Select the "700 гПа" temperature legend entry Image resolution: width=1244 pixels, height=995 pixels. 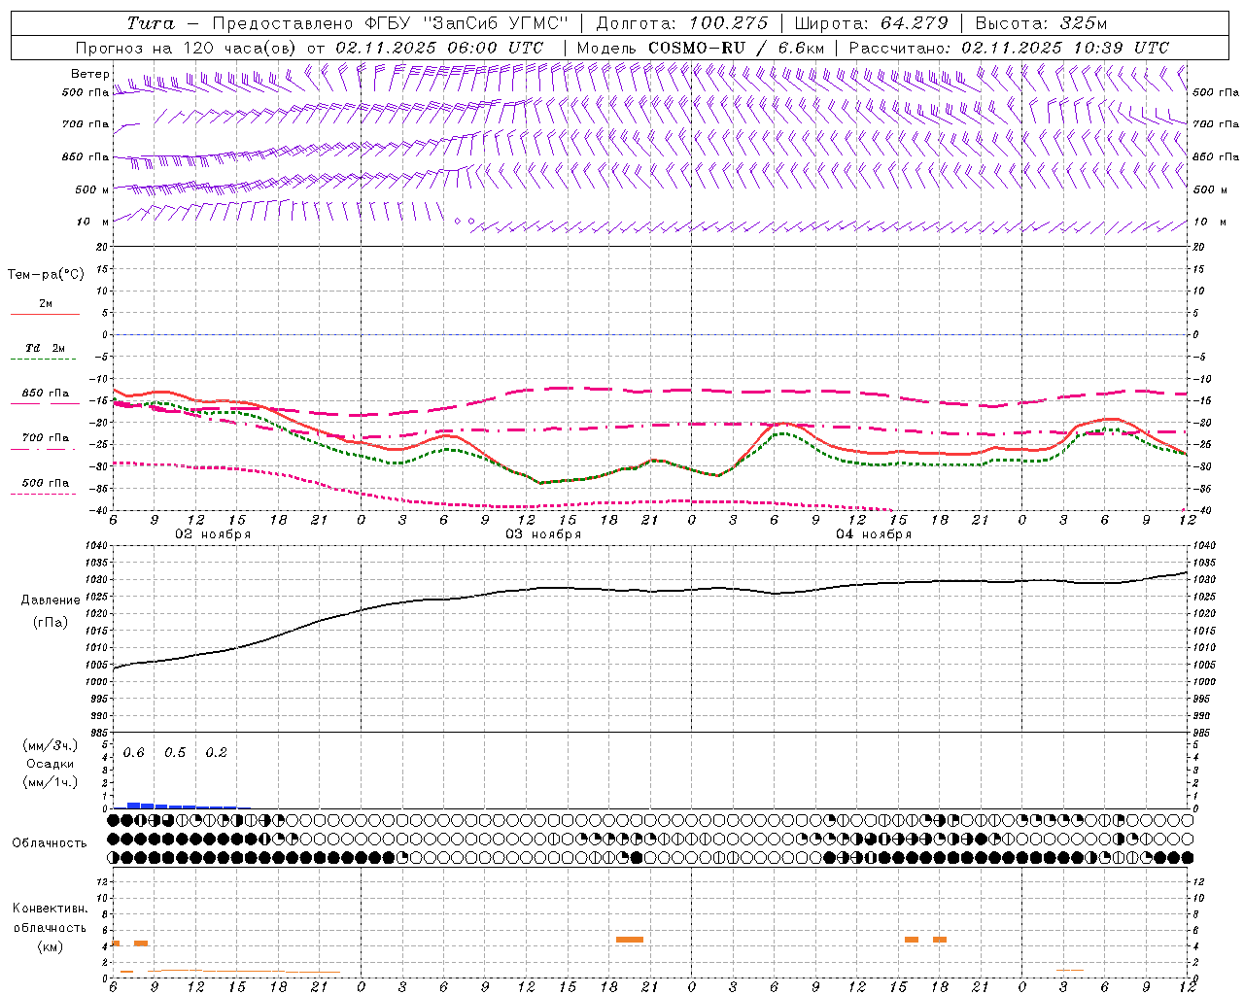click(46, 438)
